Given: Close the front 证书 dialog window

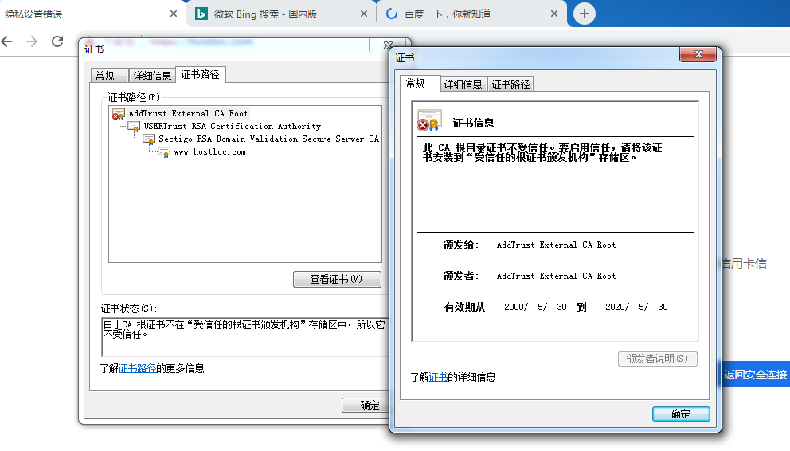Looking at the screenshot, I should 698,54.
